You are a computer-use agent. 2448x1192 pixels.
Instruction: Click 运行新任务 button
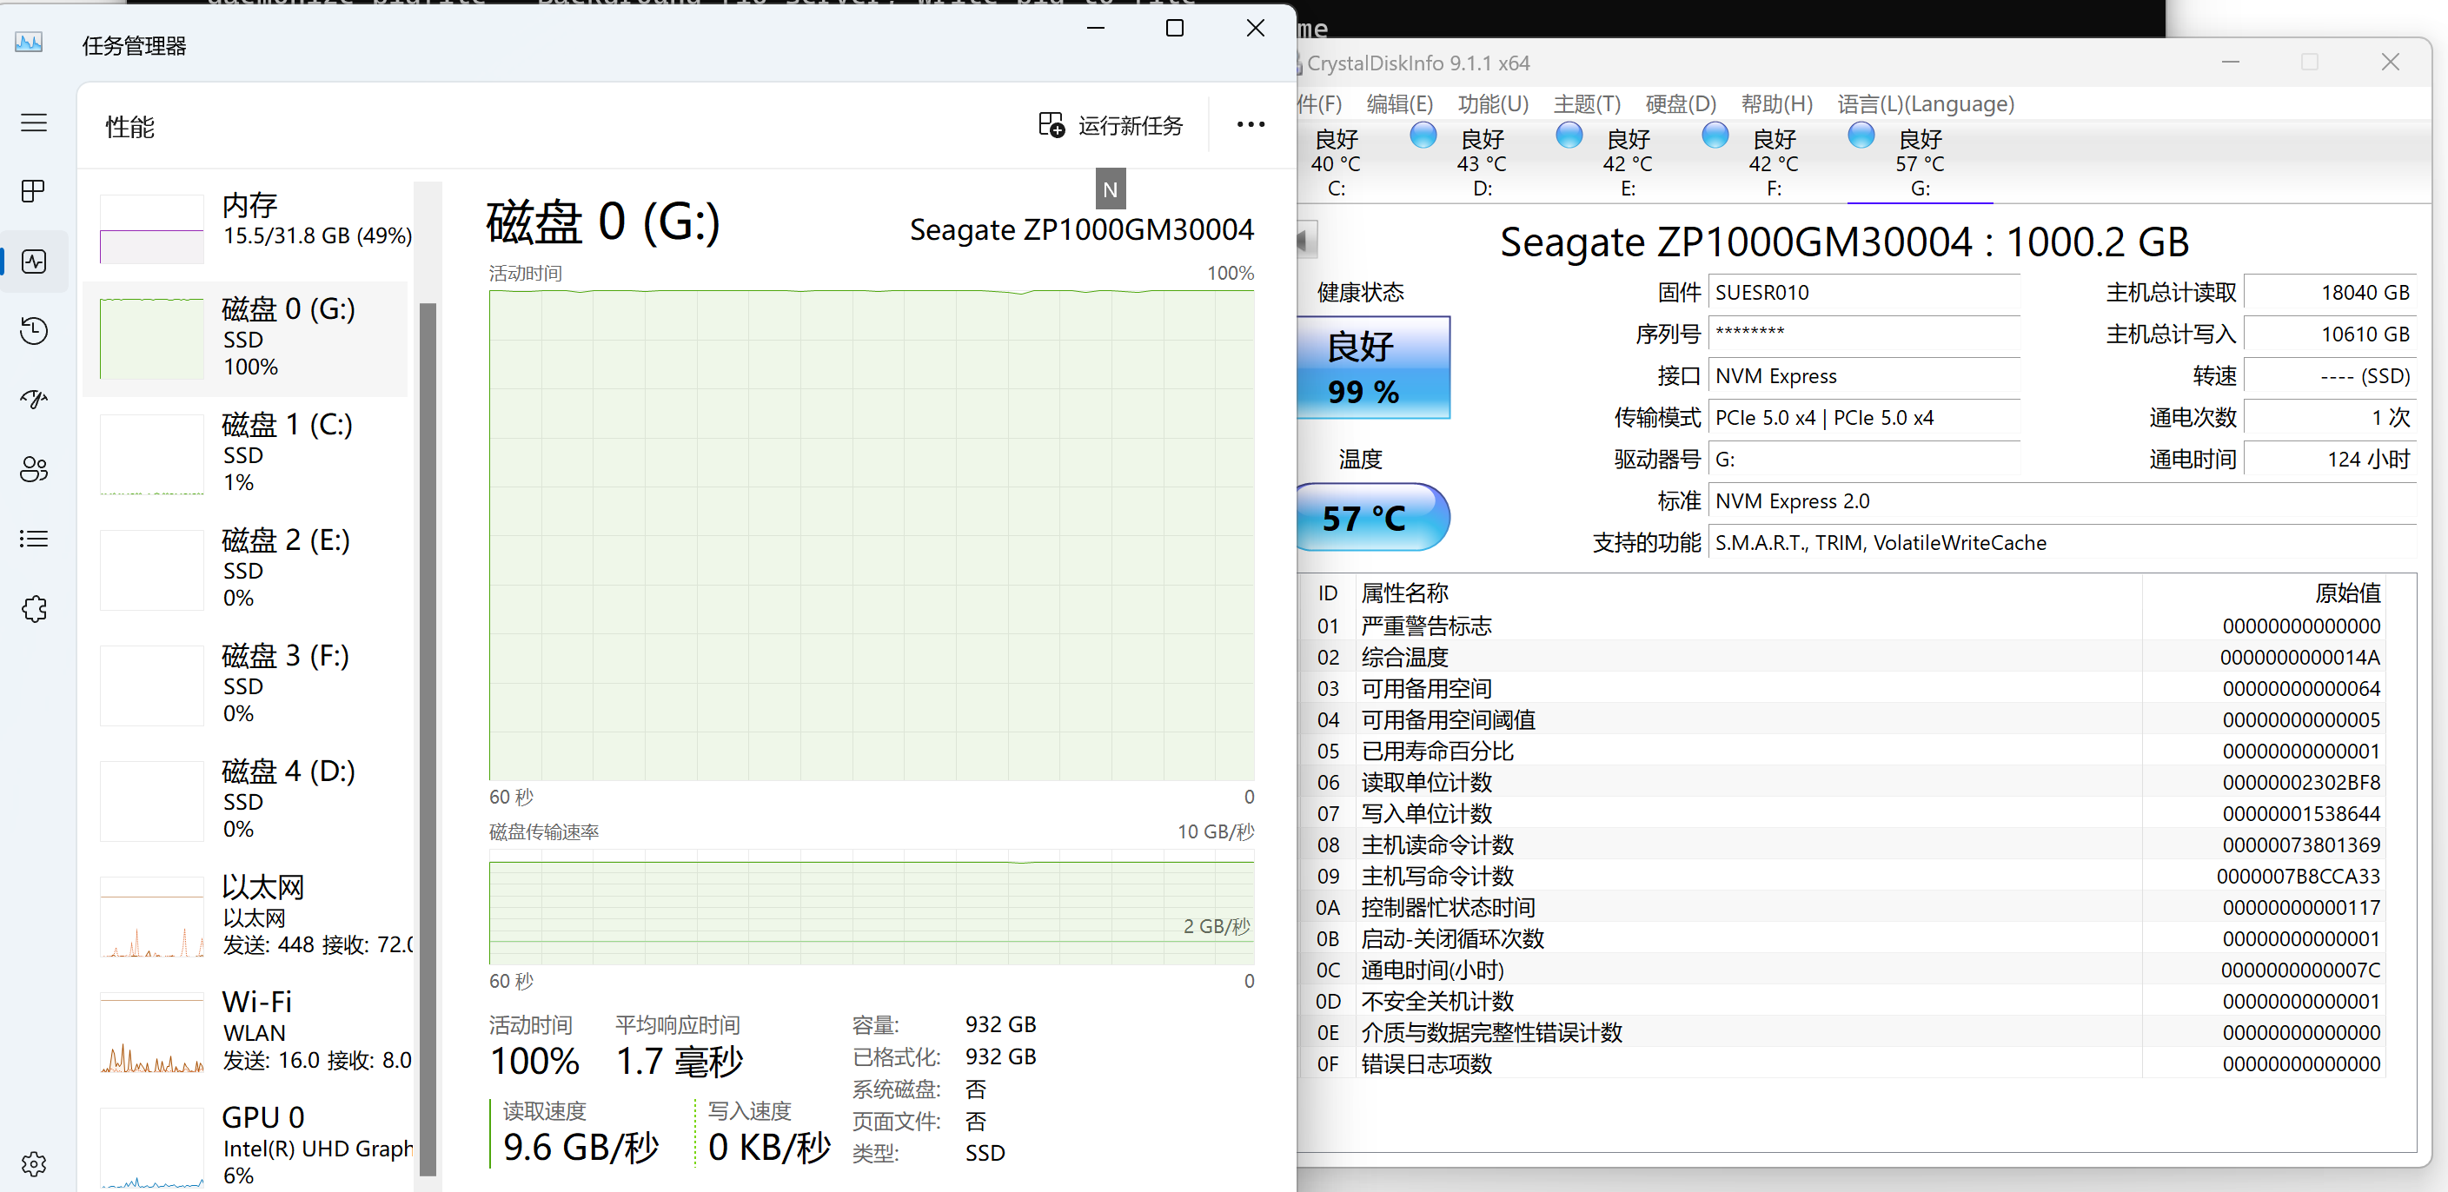(1110, 125)
